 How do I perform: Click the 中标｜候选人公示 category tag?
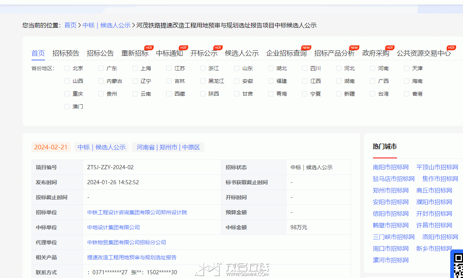click(102, 147)
